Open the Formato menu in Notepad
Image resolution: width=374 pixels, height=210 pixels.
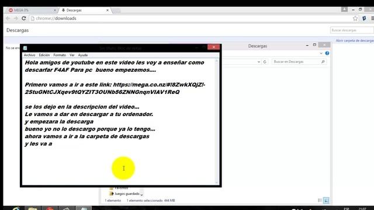[60, 55]
